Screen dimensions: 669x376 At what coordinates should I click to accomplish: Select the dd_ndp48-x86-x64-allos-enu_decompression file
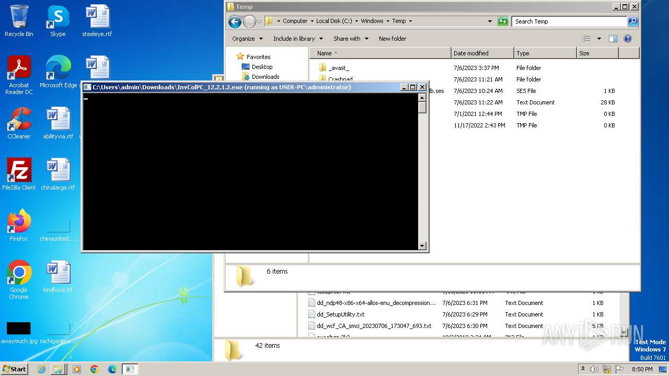click(376, 303)
